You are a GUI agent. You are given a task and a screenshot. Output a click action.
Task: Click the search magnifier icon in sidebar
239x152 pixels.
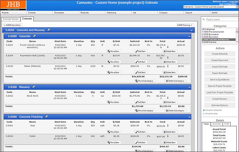point(203,19)
